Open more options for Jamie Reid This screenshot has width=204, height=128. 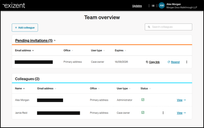pos(163,113)
